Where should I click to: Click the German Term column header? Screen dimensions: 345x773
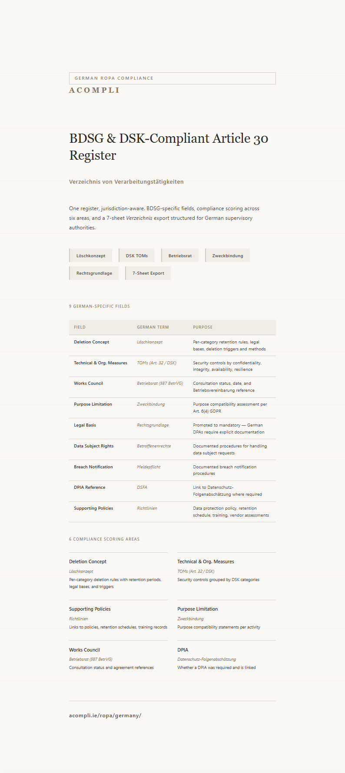coord(153,327)
